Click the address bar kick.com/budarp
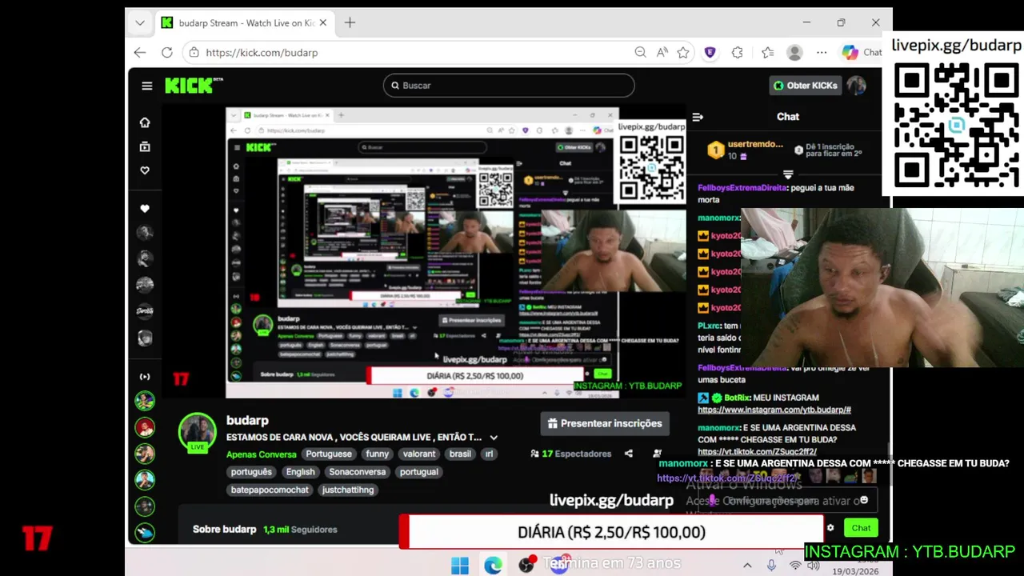Viewport: 1024px width, 576px height. pos(408,53)
